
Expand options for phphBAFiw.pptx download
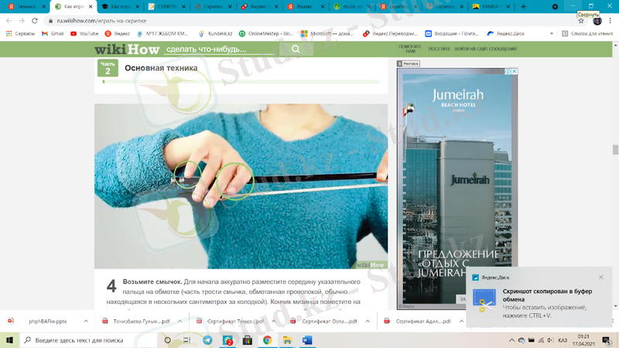pyautogui.click(x=86, y=321)
